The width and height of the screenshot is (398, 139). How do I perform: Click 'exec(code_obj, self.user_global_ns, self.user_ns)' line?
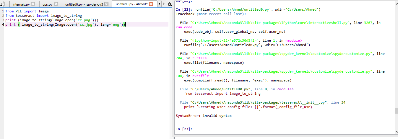pyautogui.click(x=235, y=32)
